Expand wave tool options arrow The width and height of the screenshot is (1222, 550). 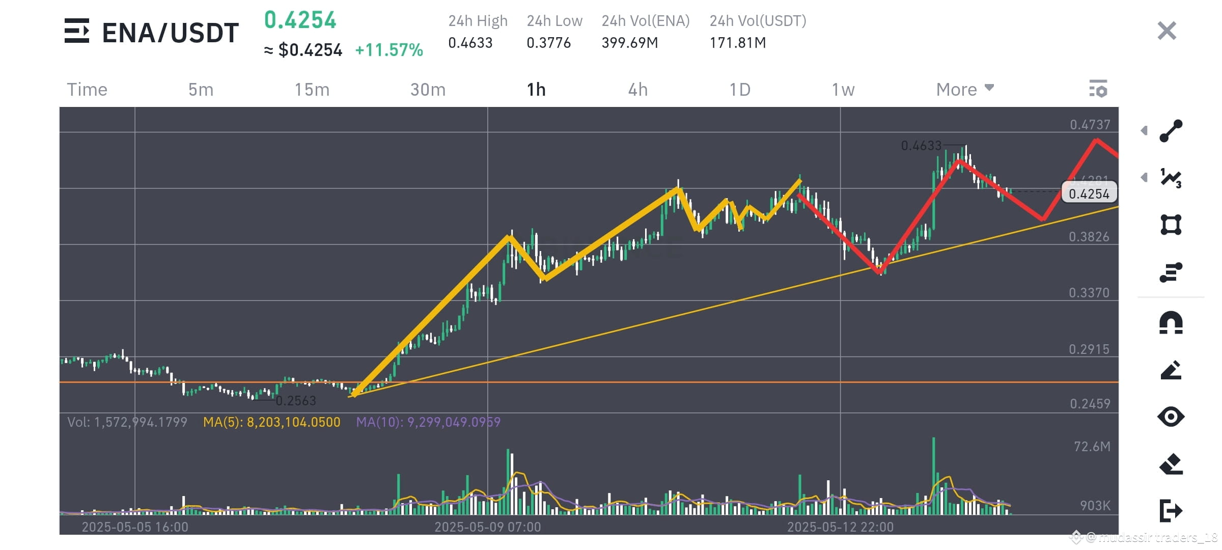1144,177
